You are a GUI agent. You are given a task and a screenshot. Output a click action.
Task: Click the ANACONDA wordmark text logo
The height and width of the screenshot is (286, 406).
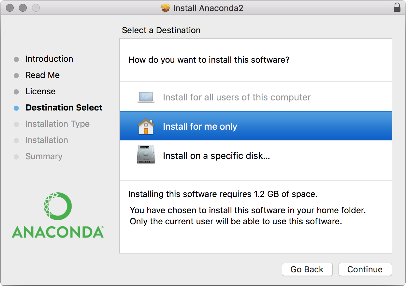point(58,232)
